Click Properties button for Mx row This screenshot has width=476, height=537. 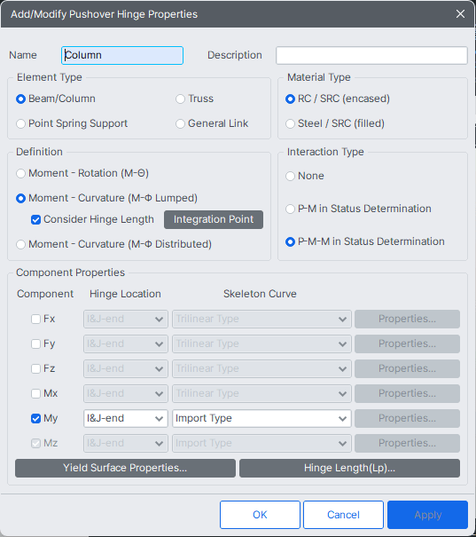pyautogui.click(x=407, y=393)
